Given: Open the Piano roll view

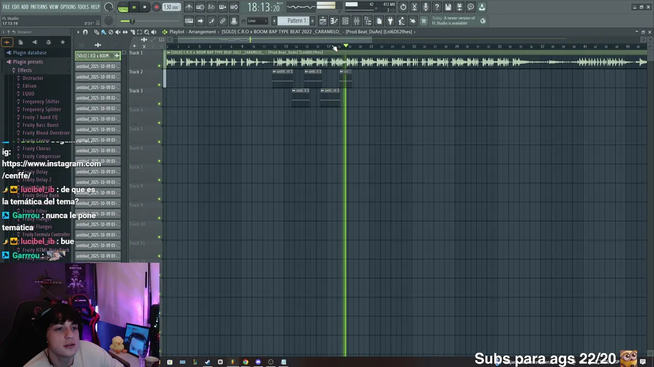Looking at the screenshot, I should click(x=334, y=21).
